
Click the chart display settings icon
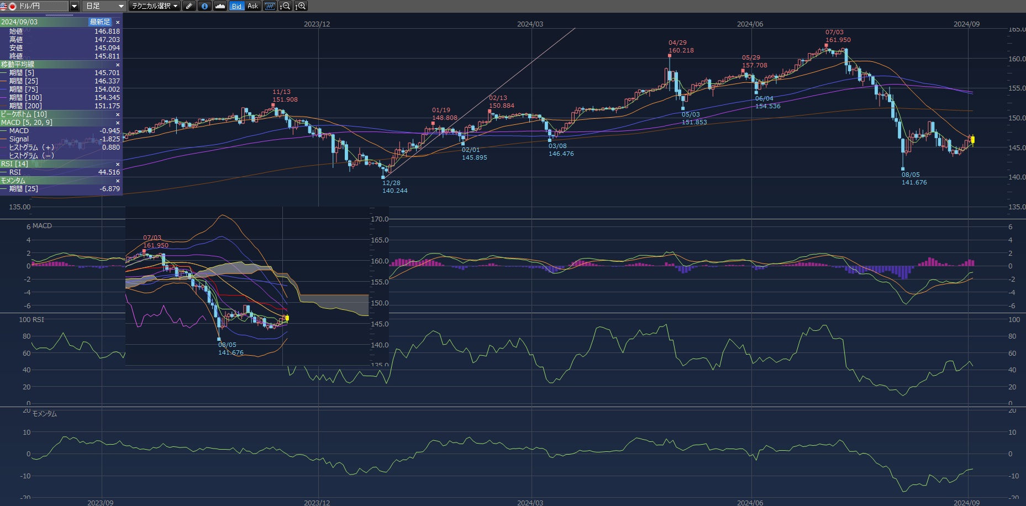(x=270, y=6)
